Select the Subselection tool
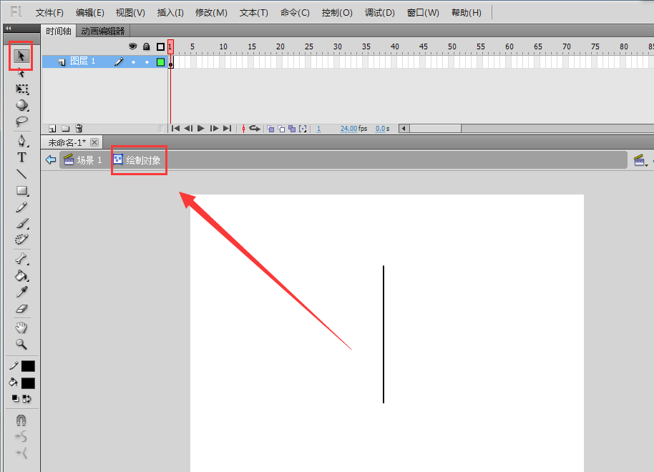 pos(21,74)
